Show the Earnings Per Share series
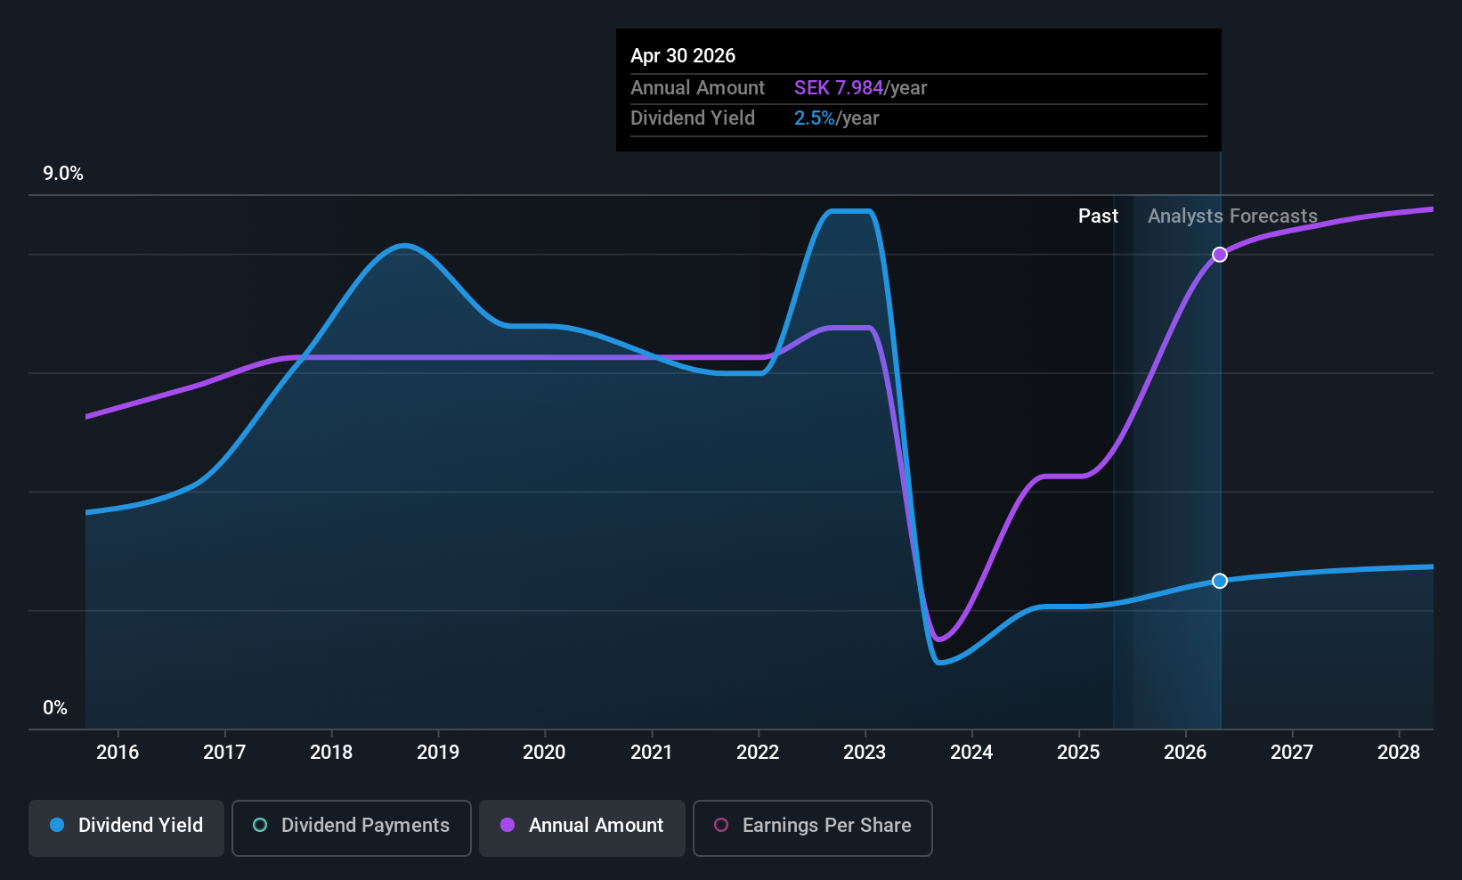1462x880 pixels. pos(813,827)
